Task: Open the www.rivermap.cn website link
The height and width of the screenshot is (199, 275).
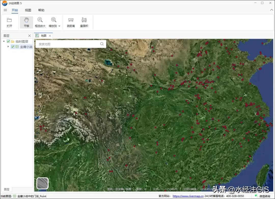Action: pos(188,196)
